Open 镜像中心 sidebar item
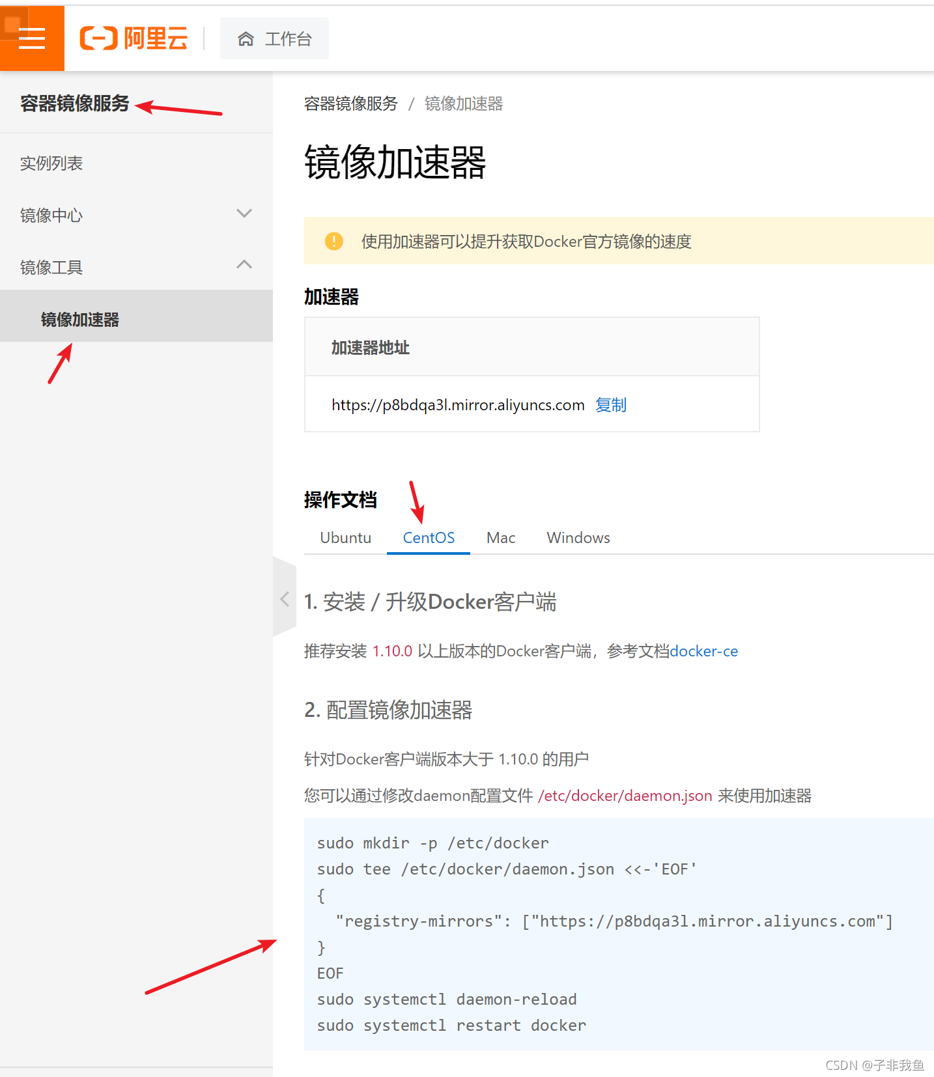This screenshot has height=1077, width=934. tap(136, 215)
